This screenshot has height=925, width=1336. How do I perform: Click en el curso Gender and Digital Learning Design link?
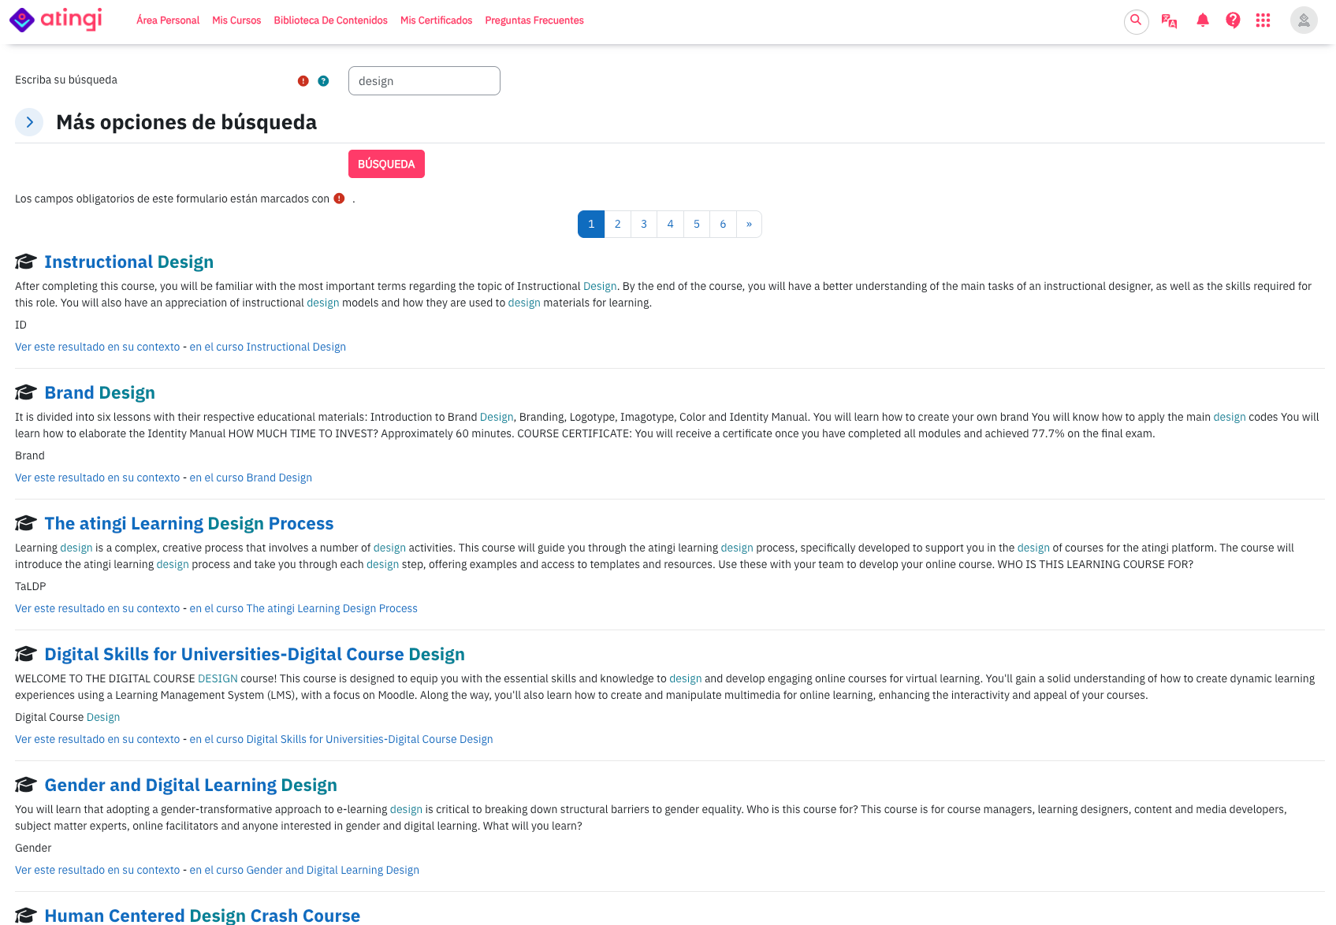[x=304, y=870]
